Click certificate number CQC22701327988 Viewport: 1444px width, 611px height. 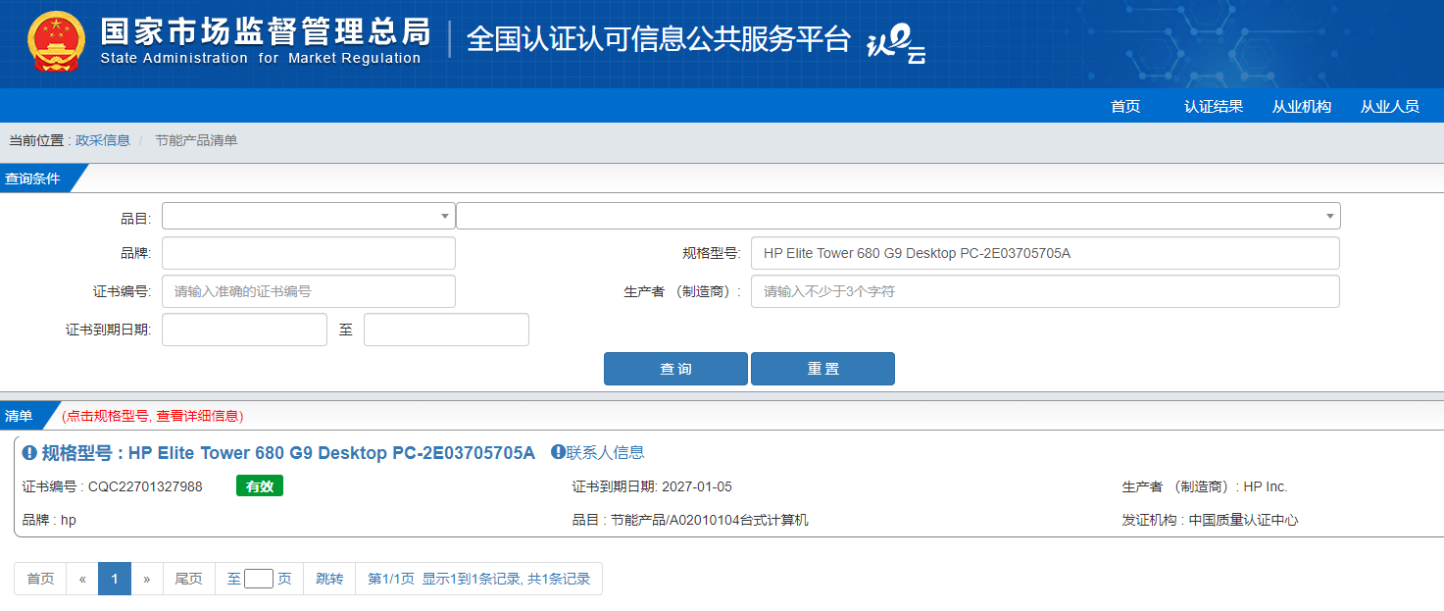pos(145,486)
